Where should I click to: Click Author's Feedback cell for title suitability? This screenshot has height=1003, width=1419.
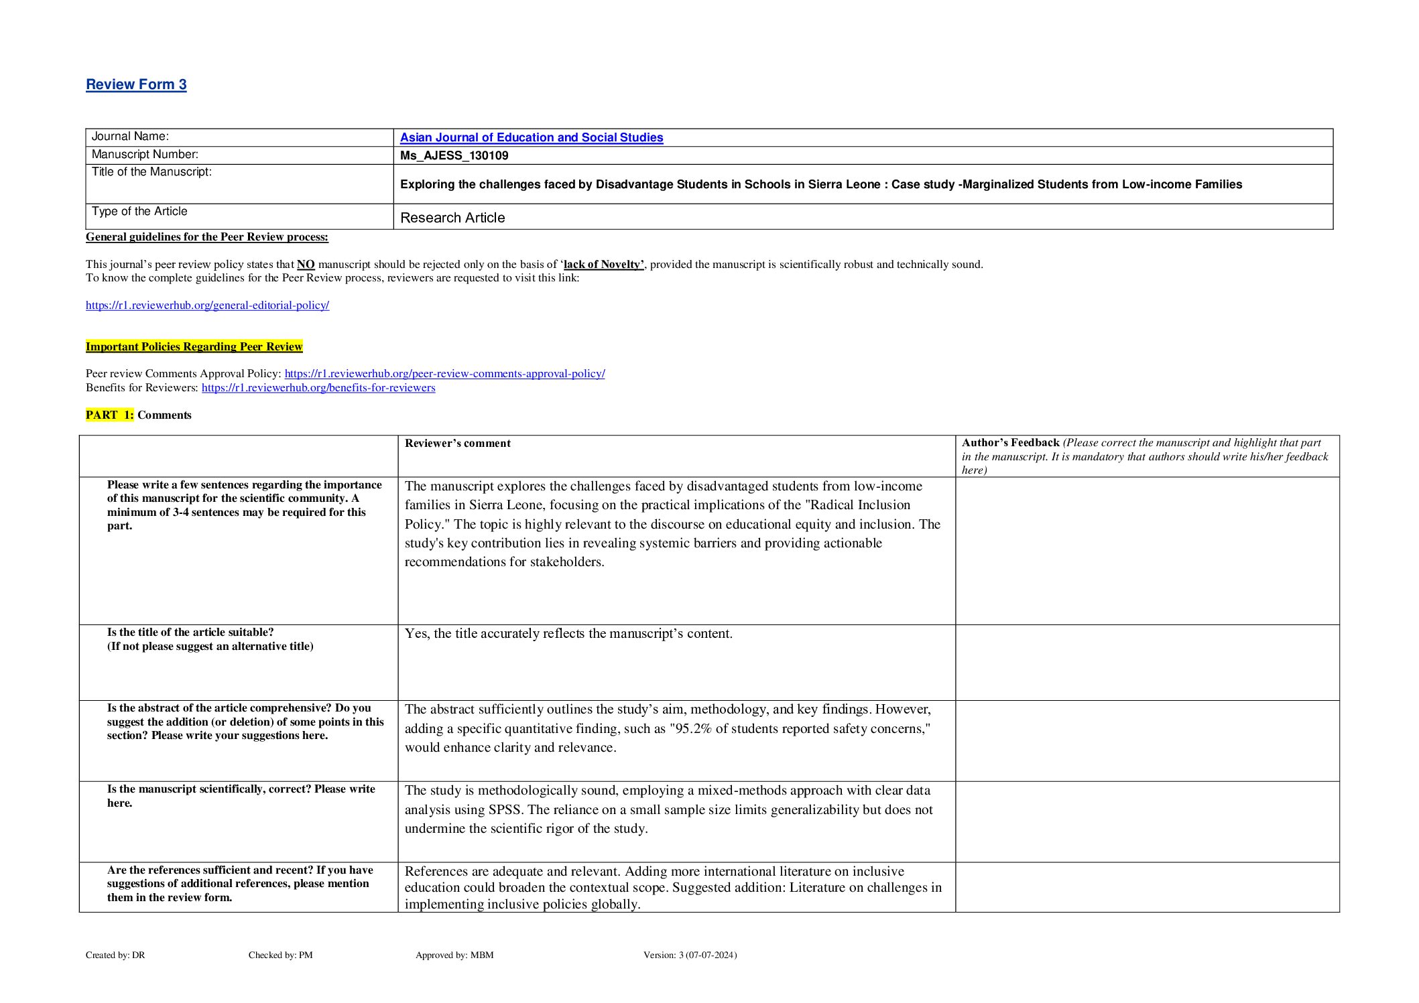pos(1147,662)
